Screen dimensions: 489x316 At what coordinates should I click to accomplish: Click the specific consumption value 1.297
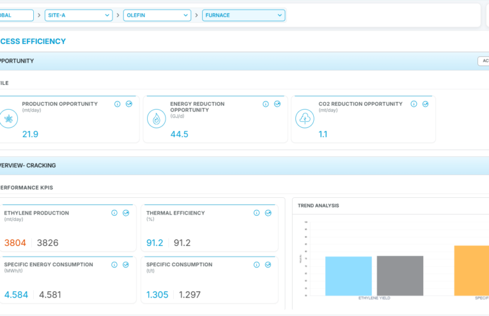tap(190, 294)
